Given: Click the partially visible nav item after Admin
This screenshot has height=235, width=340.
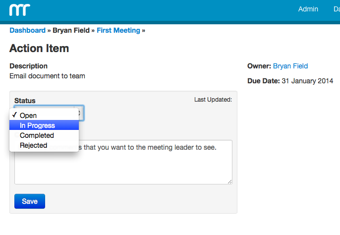Looking at the screenshot, I should (336, 9).
